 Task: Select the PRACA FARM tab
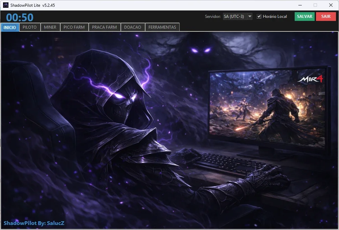pyautogui.click(x=105, y=27)
